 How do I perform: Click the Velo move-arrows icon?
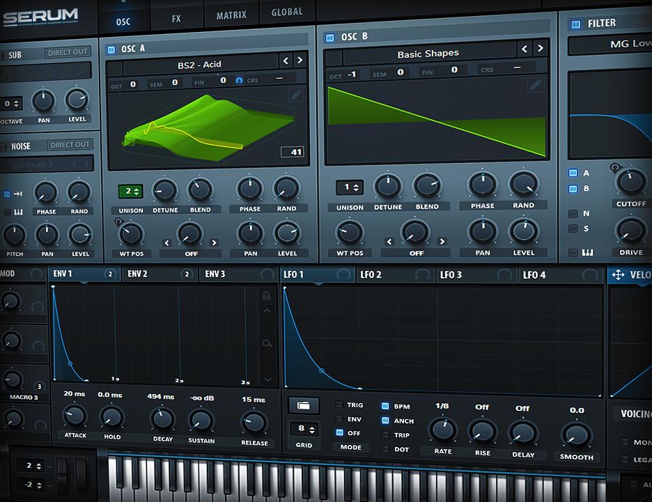click(x=618, y=275)
